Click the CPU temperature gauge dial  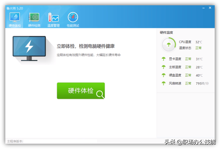coord(169,45)
